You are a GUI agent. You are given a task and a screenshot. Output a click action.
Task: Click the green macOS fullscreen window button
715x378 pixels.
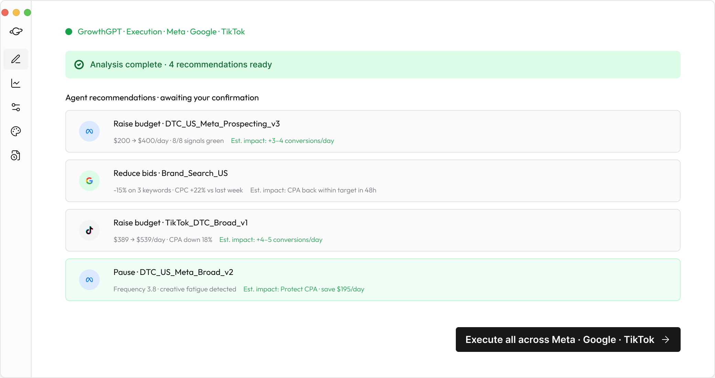pos(27,13)
